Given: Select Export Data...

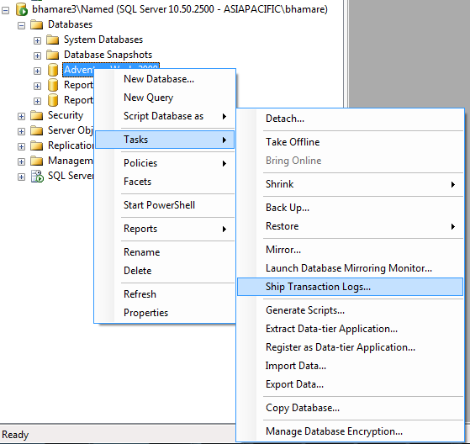Looking at the screenshot, I should pyautogui.click(x=350, y=384).
